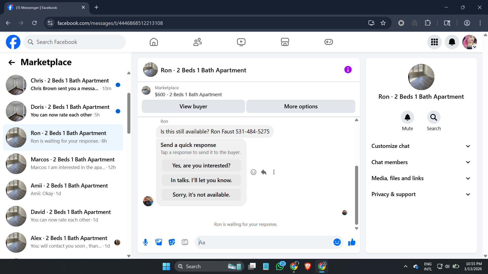488x274 pixels.
Task: Click the conversation list scrollbar
Action: pos(129,113)
